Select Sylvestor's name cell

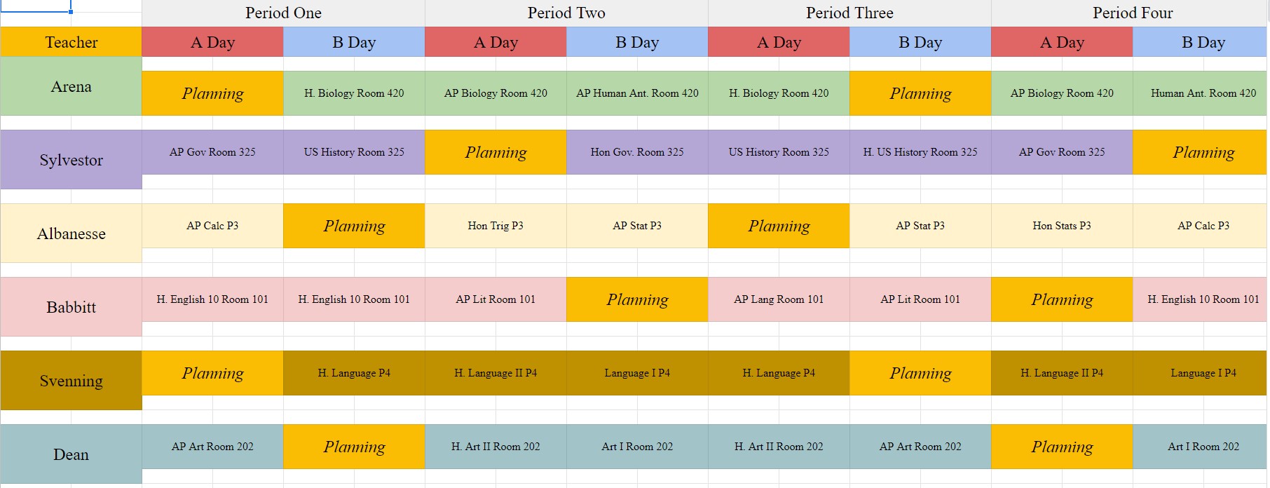(x=71, y=160)
